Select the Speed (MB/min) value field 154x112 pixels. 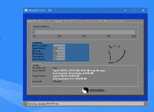[59, 48]
